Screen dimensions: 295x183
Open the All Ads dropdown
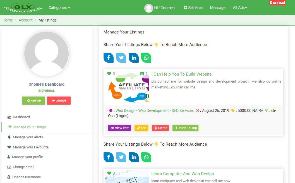click(240, 8)
